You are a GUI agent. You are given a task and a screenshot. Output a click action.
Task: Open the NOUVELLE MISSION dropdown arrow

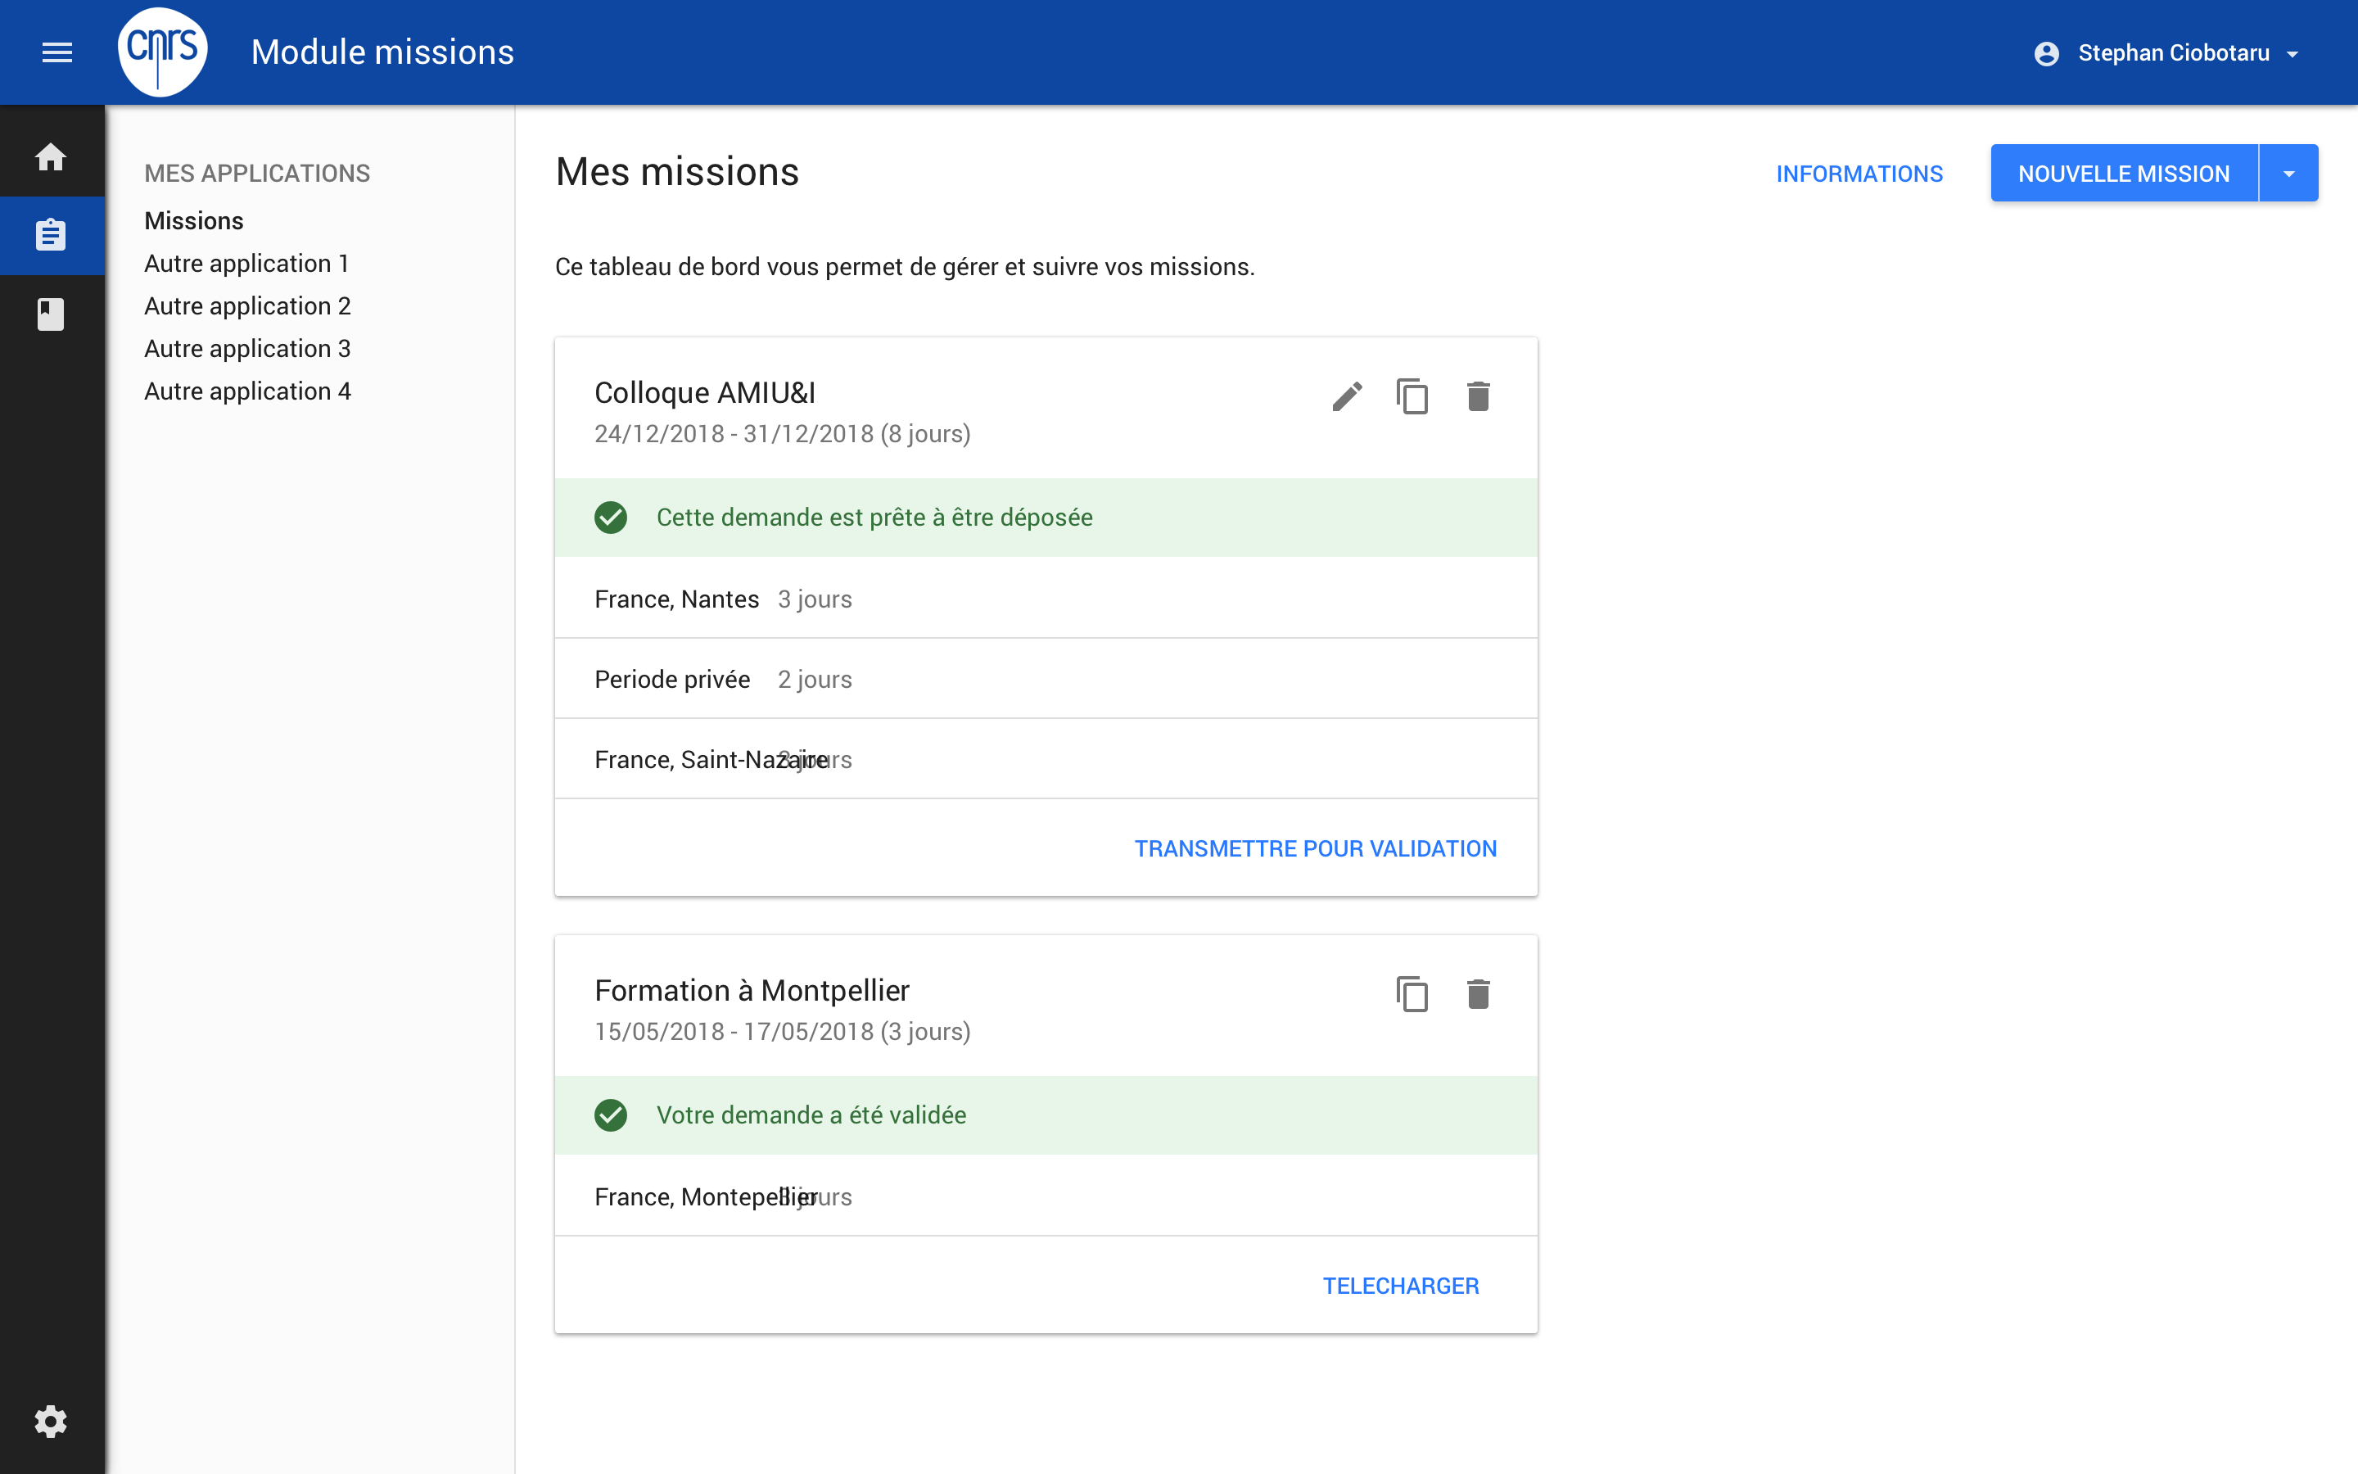tap(2287, 173)
